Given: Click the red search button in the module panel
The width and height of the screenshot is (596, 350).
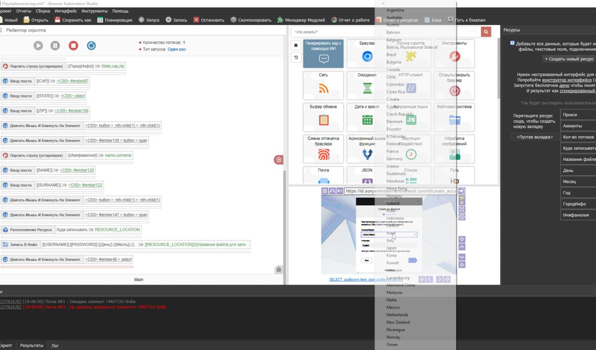Looking at the screenshot, I should 486,32.
